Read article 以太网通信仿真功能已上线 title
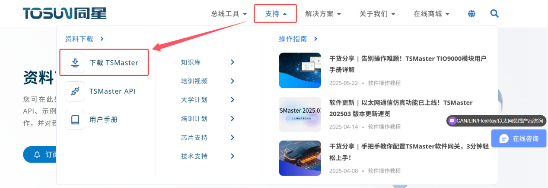The image size is (548, 188). [x=401, y=108]
